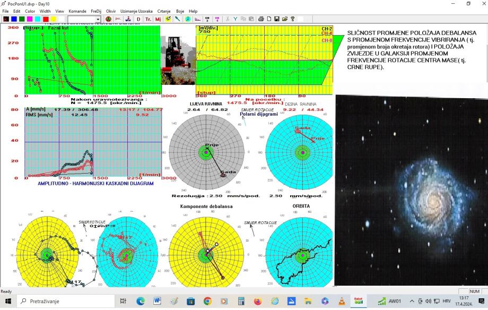Click the spectrum chart toolbar icon

(198, 19)
